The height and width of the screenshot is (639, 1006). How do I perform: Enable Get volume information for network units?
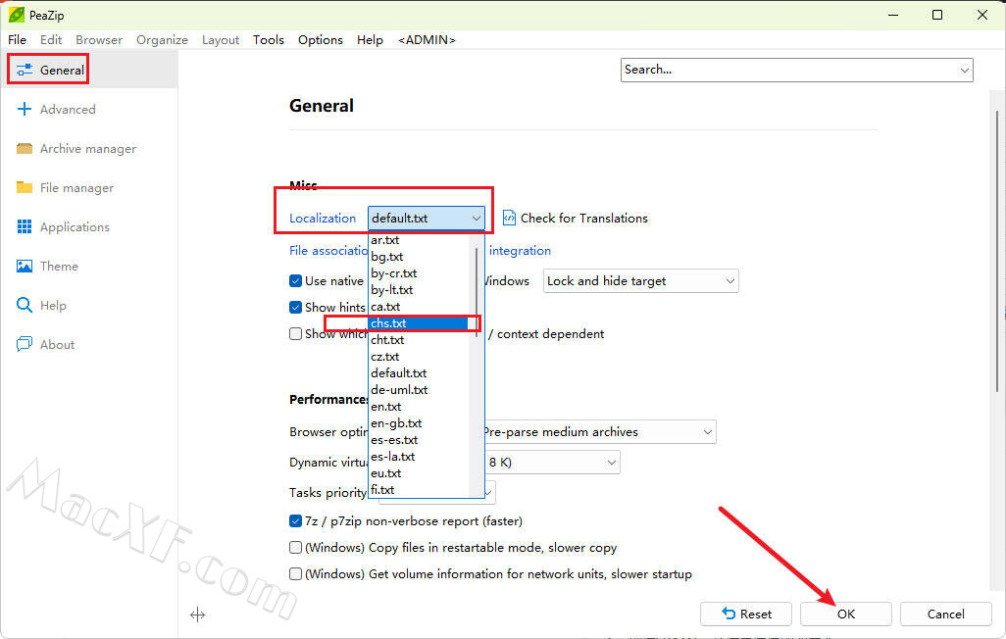296,573
